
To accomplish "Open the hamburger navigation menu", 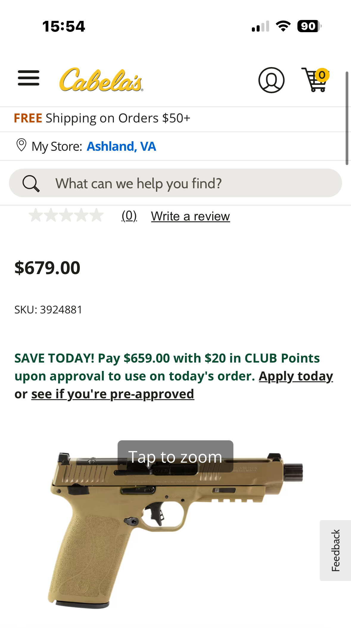I will [x=29, y=78].
